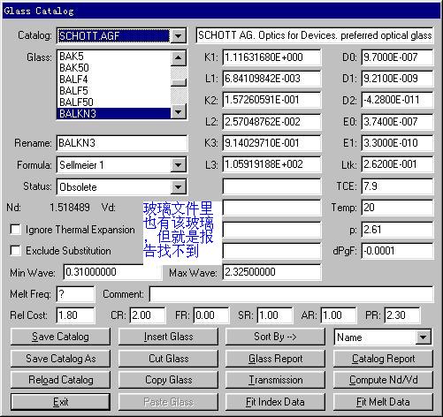
Task: Click Fit Melt Data button
Action: [383, 402]
